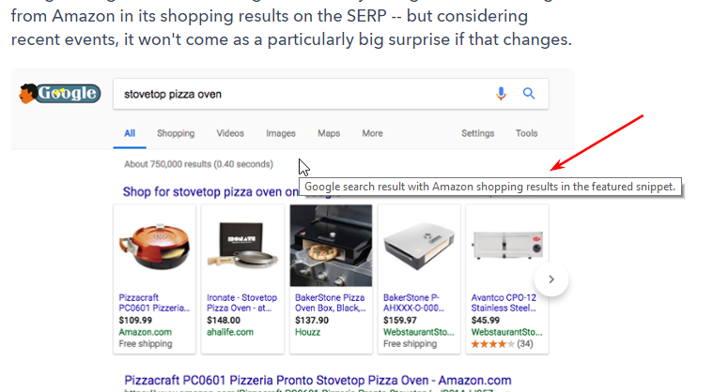
Task: Open the Tools search options
Action: [526, 133]
